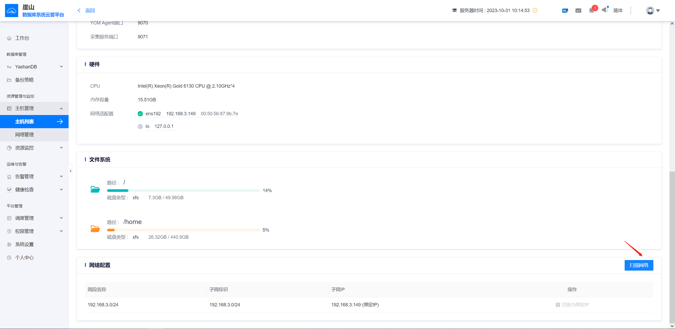Open the announcements speaker icon
This screenshot has height=329, width=675.
(x=605, y=10)
